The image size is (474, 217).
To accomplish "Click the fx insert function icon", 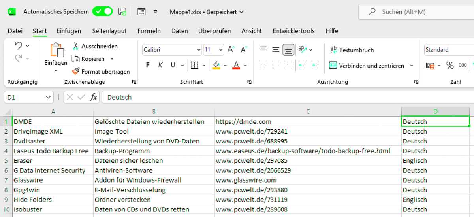I will click(x=93, y=97).
